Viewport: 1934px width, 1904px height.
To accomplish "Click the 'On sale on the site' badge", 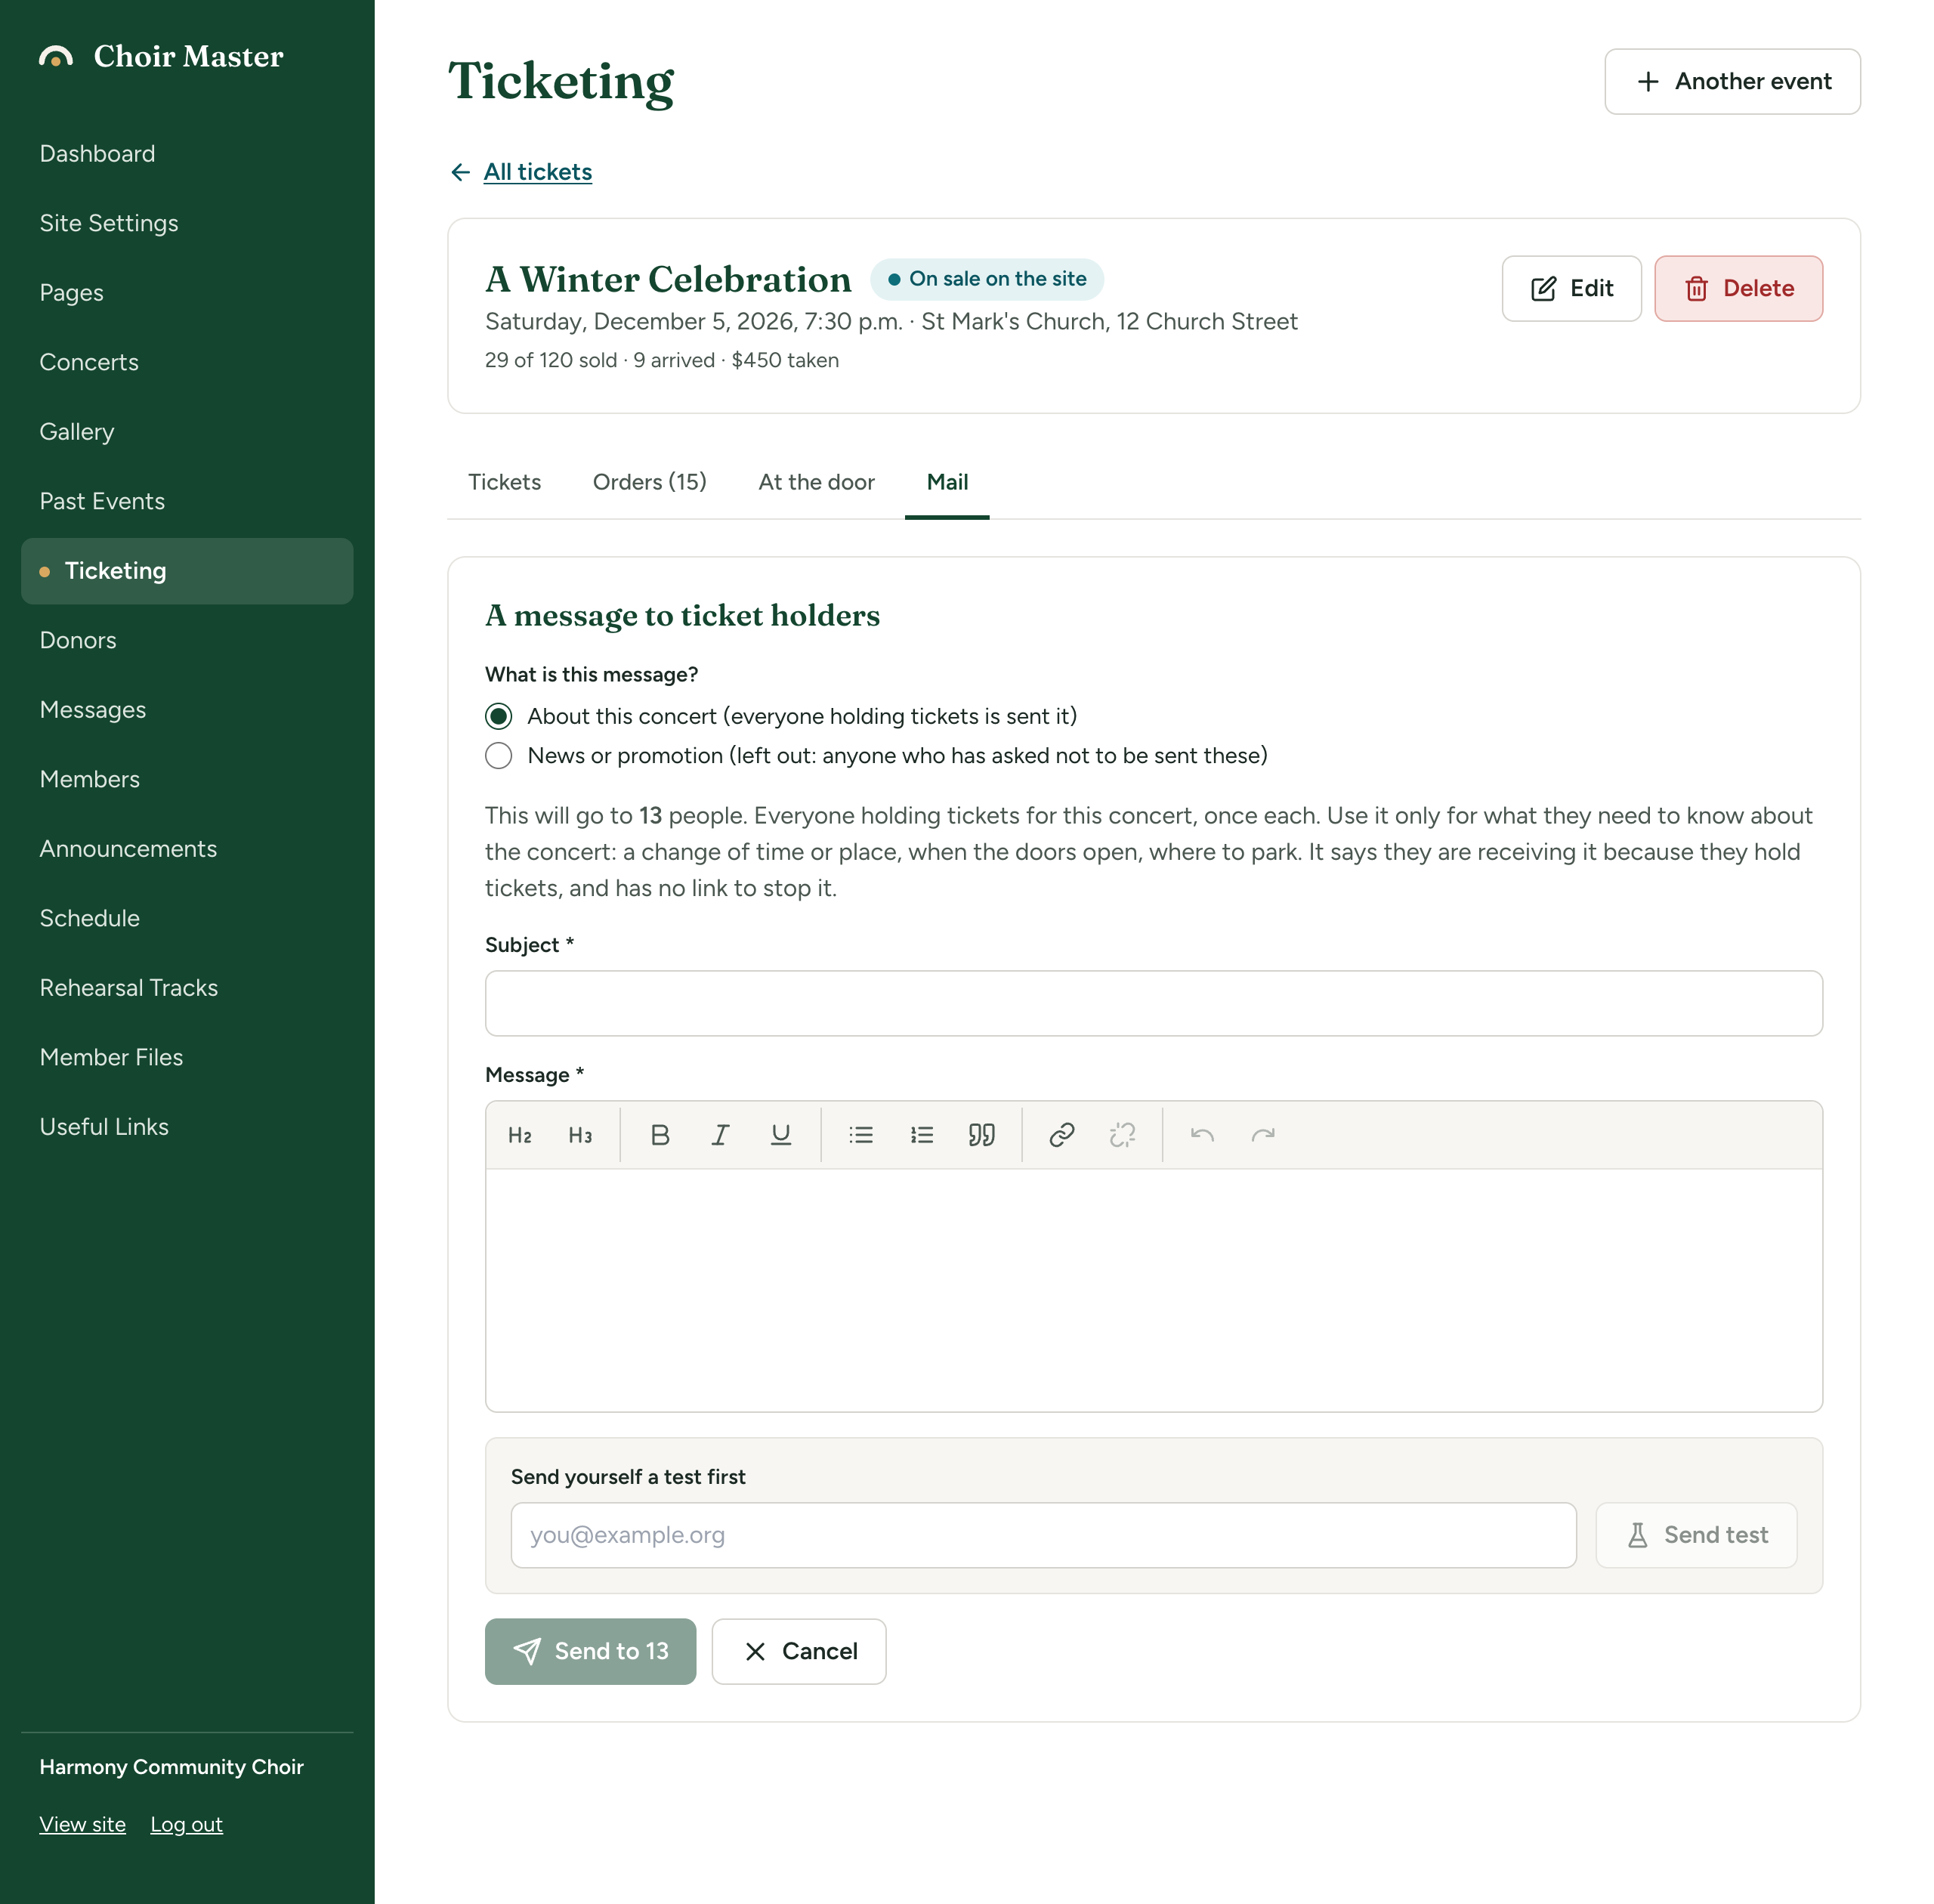I will 986,279.
